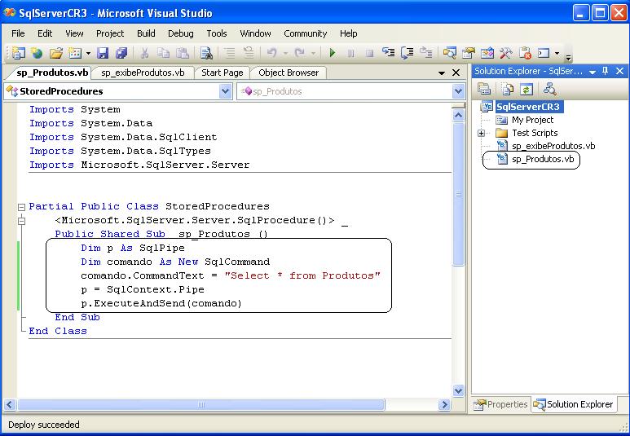The image size is (630, 436).
Task: Click the Paste clipboard icon
Action: (183, 53)
